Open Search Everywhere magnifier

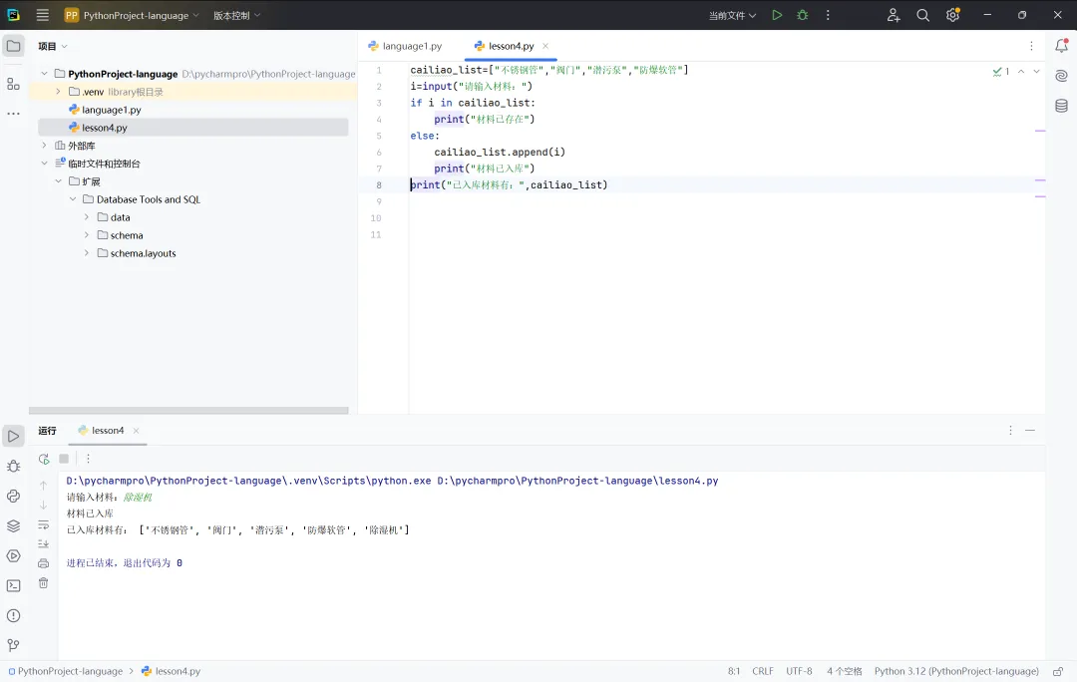click(x=922, y=15)
